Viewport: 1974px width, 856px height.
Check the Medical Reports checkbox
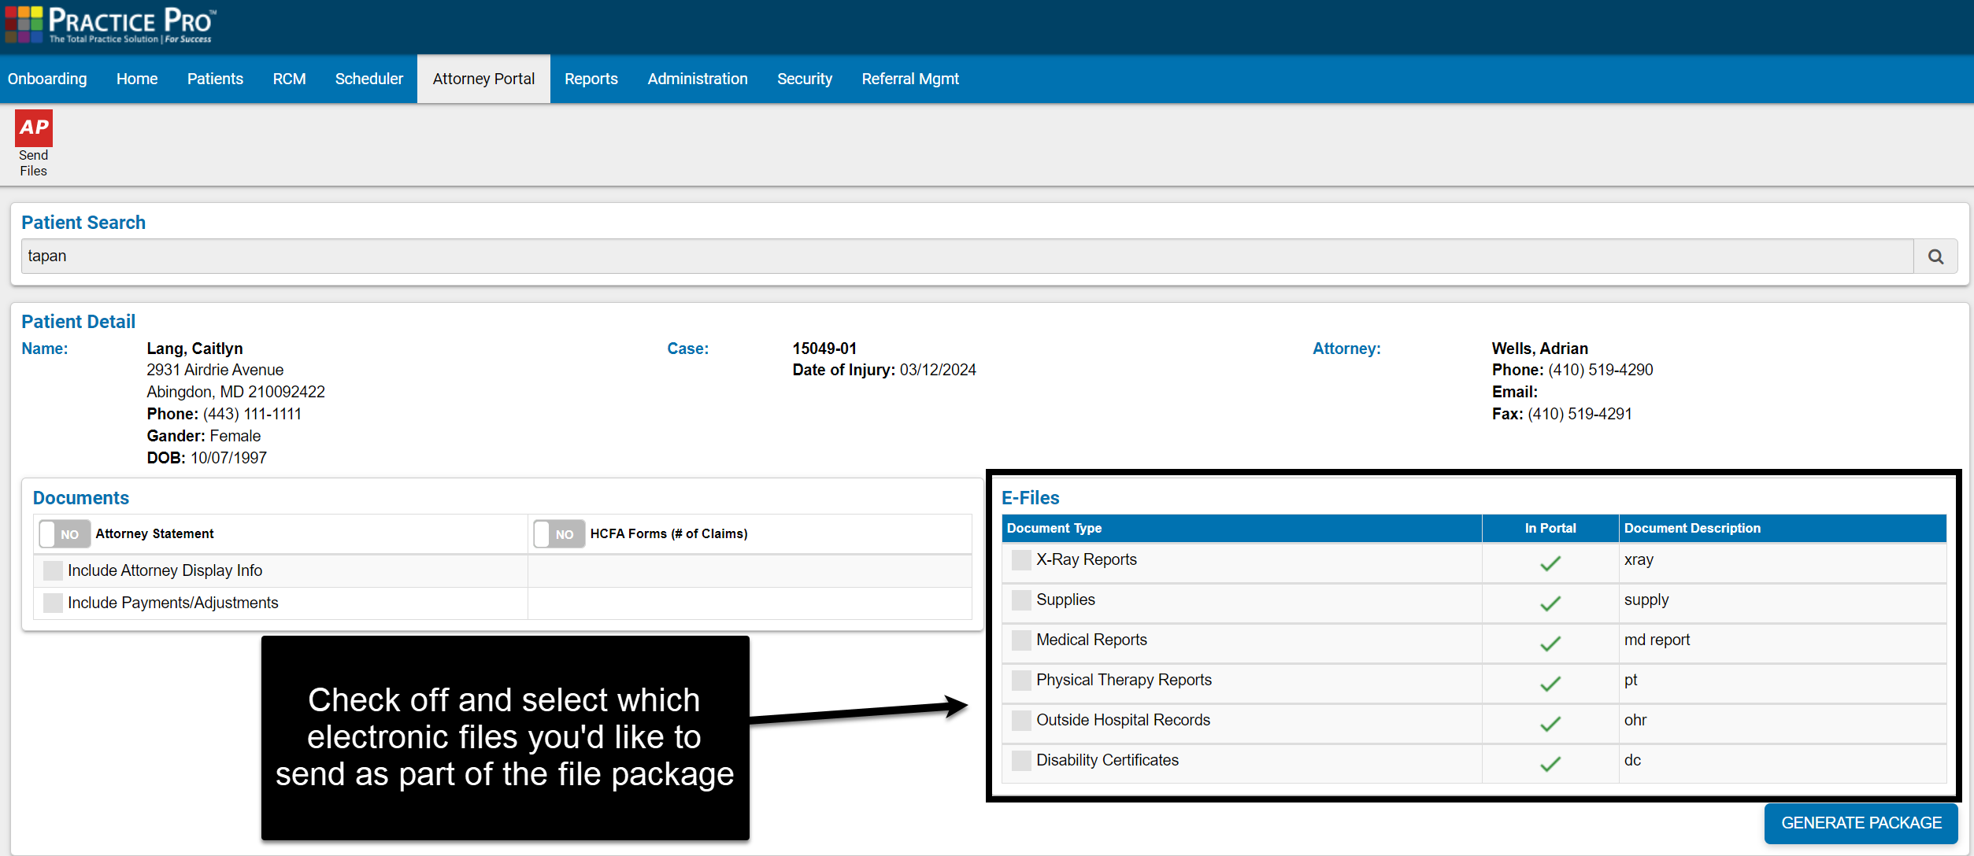1020,640
